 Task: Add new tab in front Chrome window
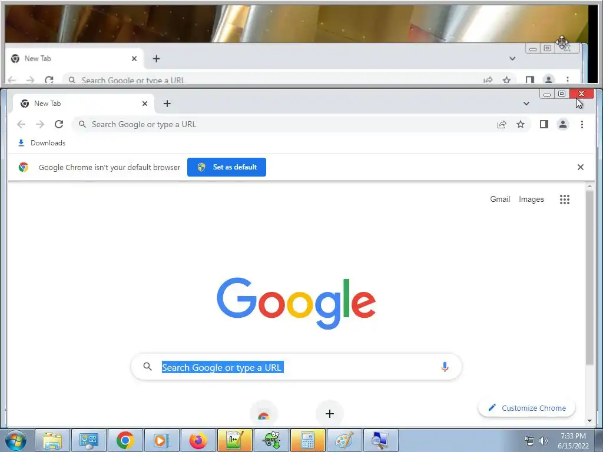tap(167, 104)
